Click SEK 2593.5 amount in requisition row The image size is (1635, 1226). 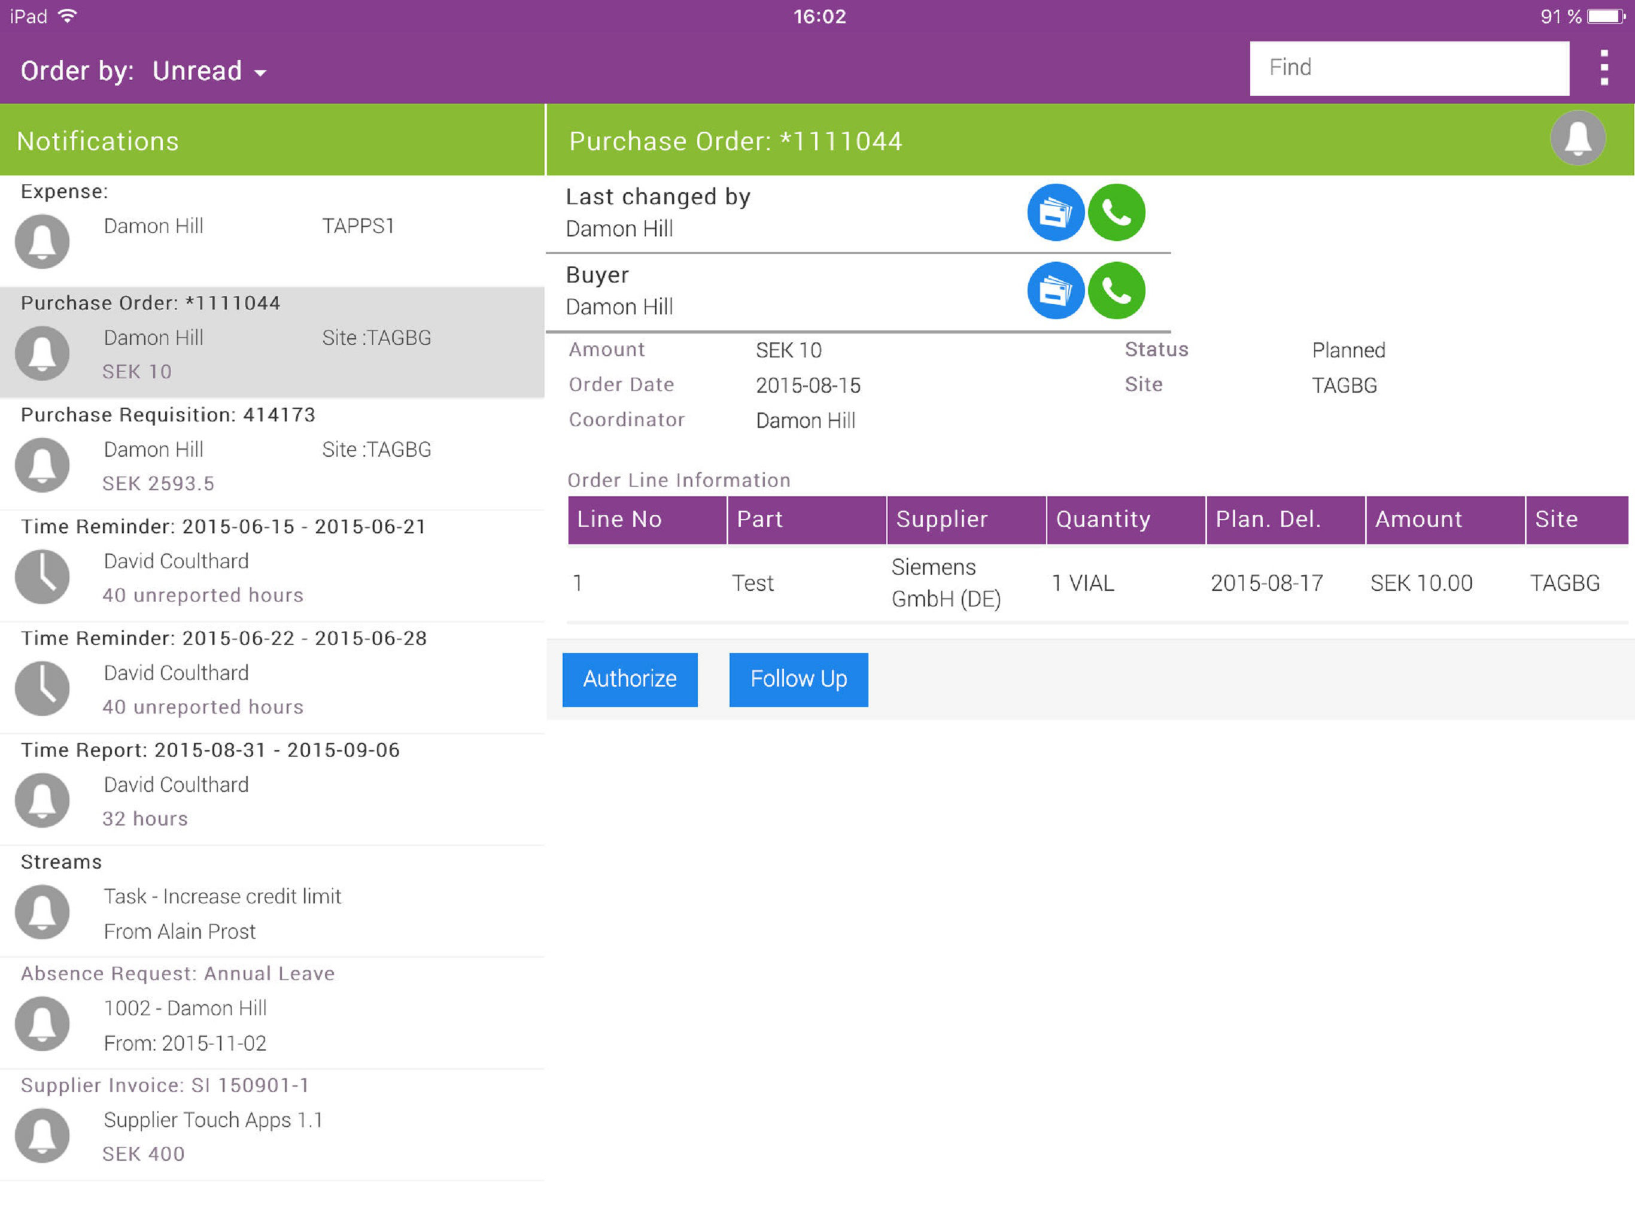pos(158,484)
